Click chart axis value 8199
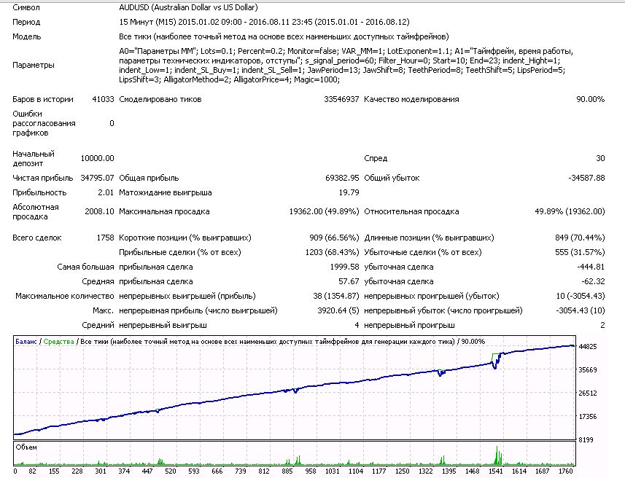This screenshot has height=478, width=625. (x=586, y=440)
